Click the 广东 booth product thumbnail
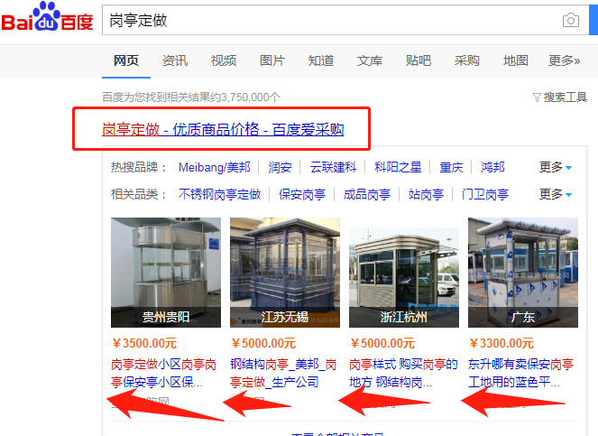Viewport: 598px width, 436px height. click(x=523, y=273)
